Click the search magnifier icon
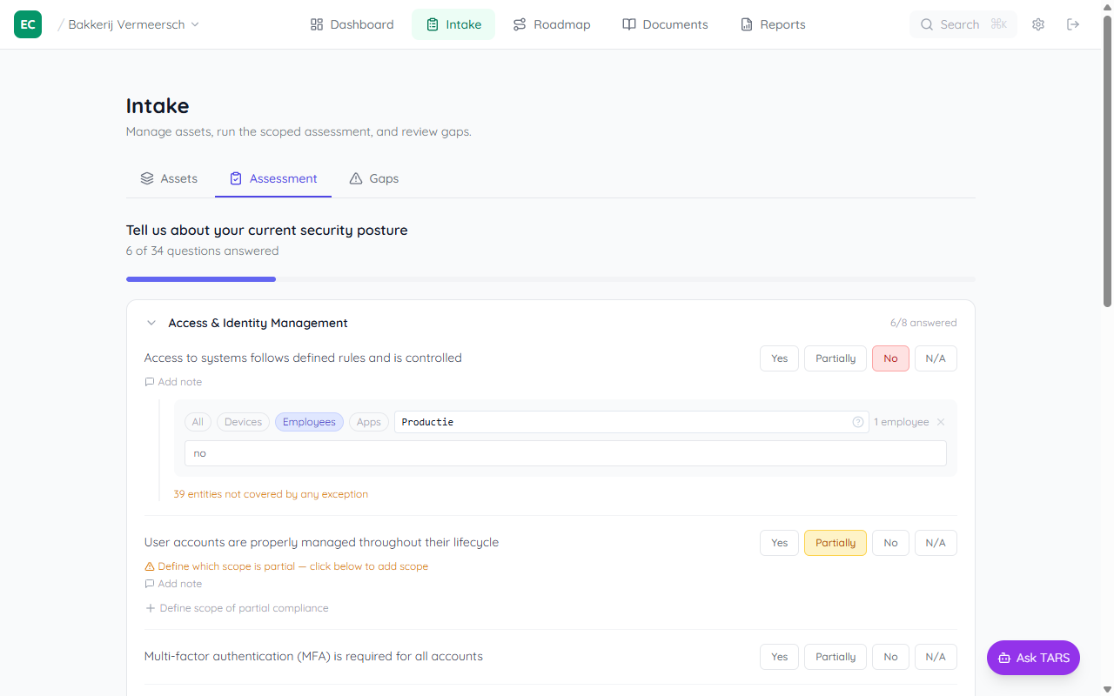Viewport: 1114px width, 696px height. (x=927, y=24)
